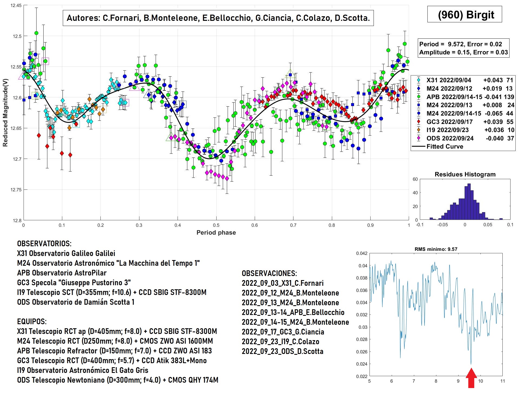The height and width of the screenshot is (394, 520).
Task: Click '2022_09_23_ODS_D.Scotta' observation entry
Action: click(283, 351)
